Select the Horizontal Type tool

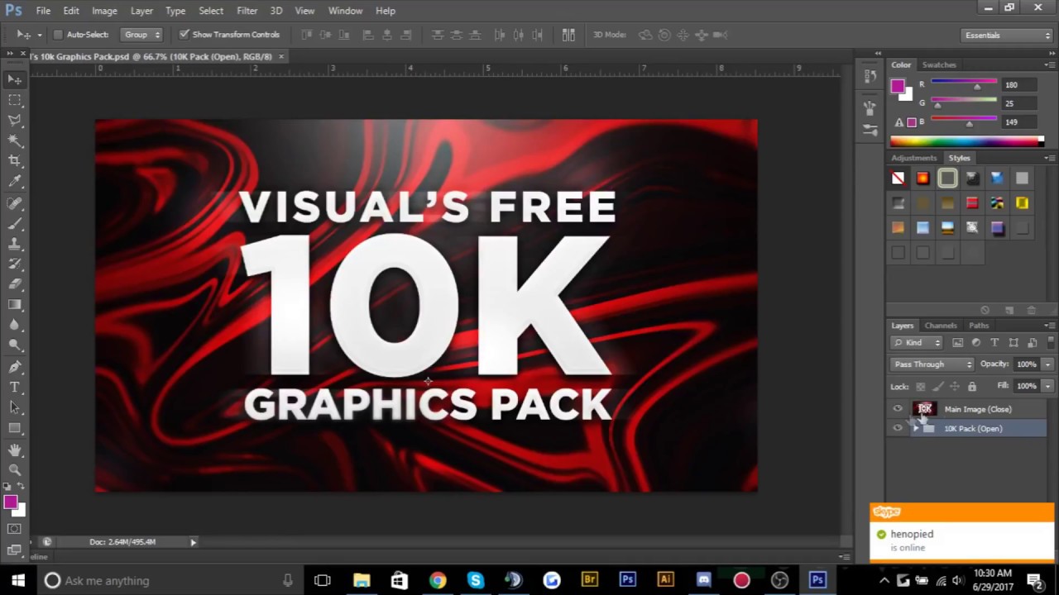tap(15, 388)
